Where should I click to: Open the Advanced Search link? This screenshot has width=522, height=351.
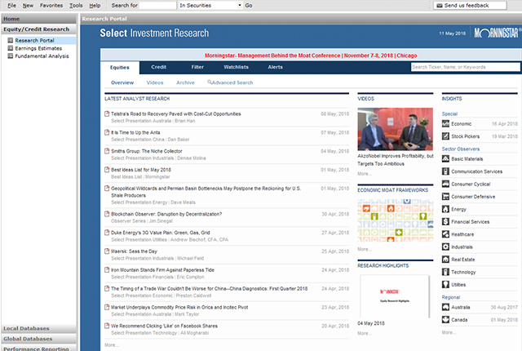click(x=232, y=82)
